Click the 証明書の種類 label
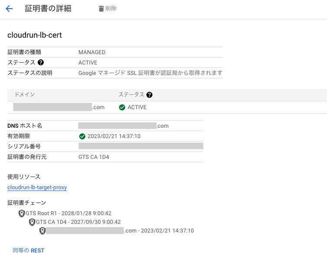 [24, 52]
